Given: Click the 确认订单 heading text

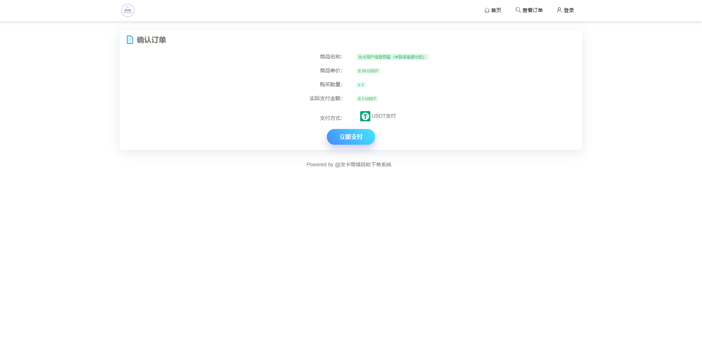Looking at the screenshot, I should pos(151,40).
